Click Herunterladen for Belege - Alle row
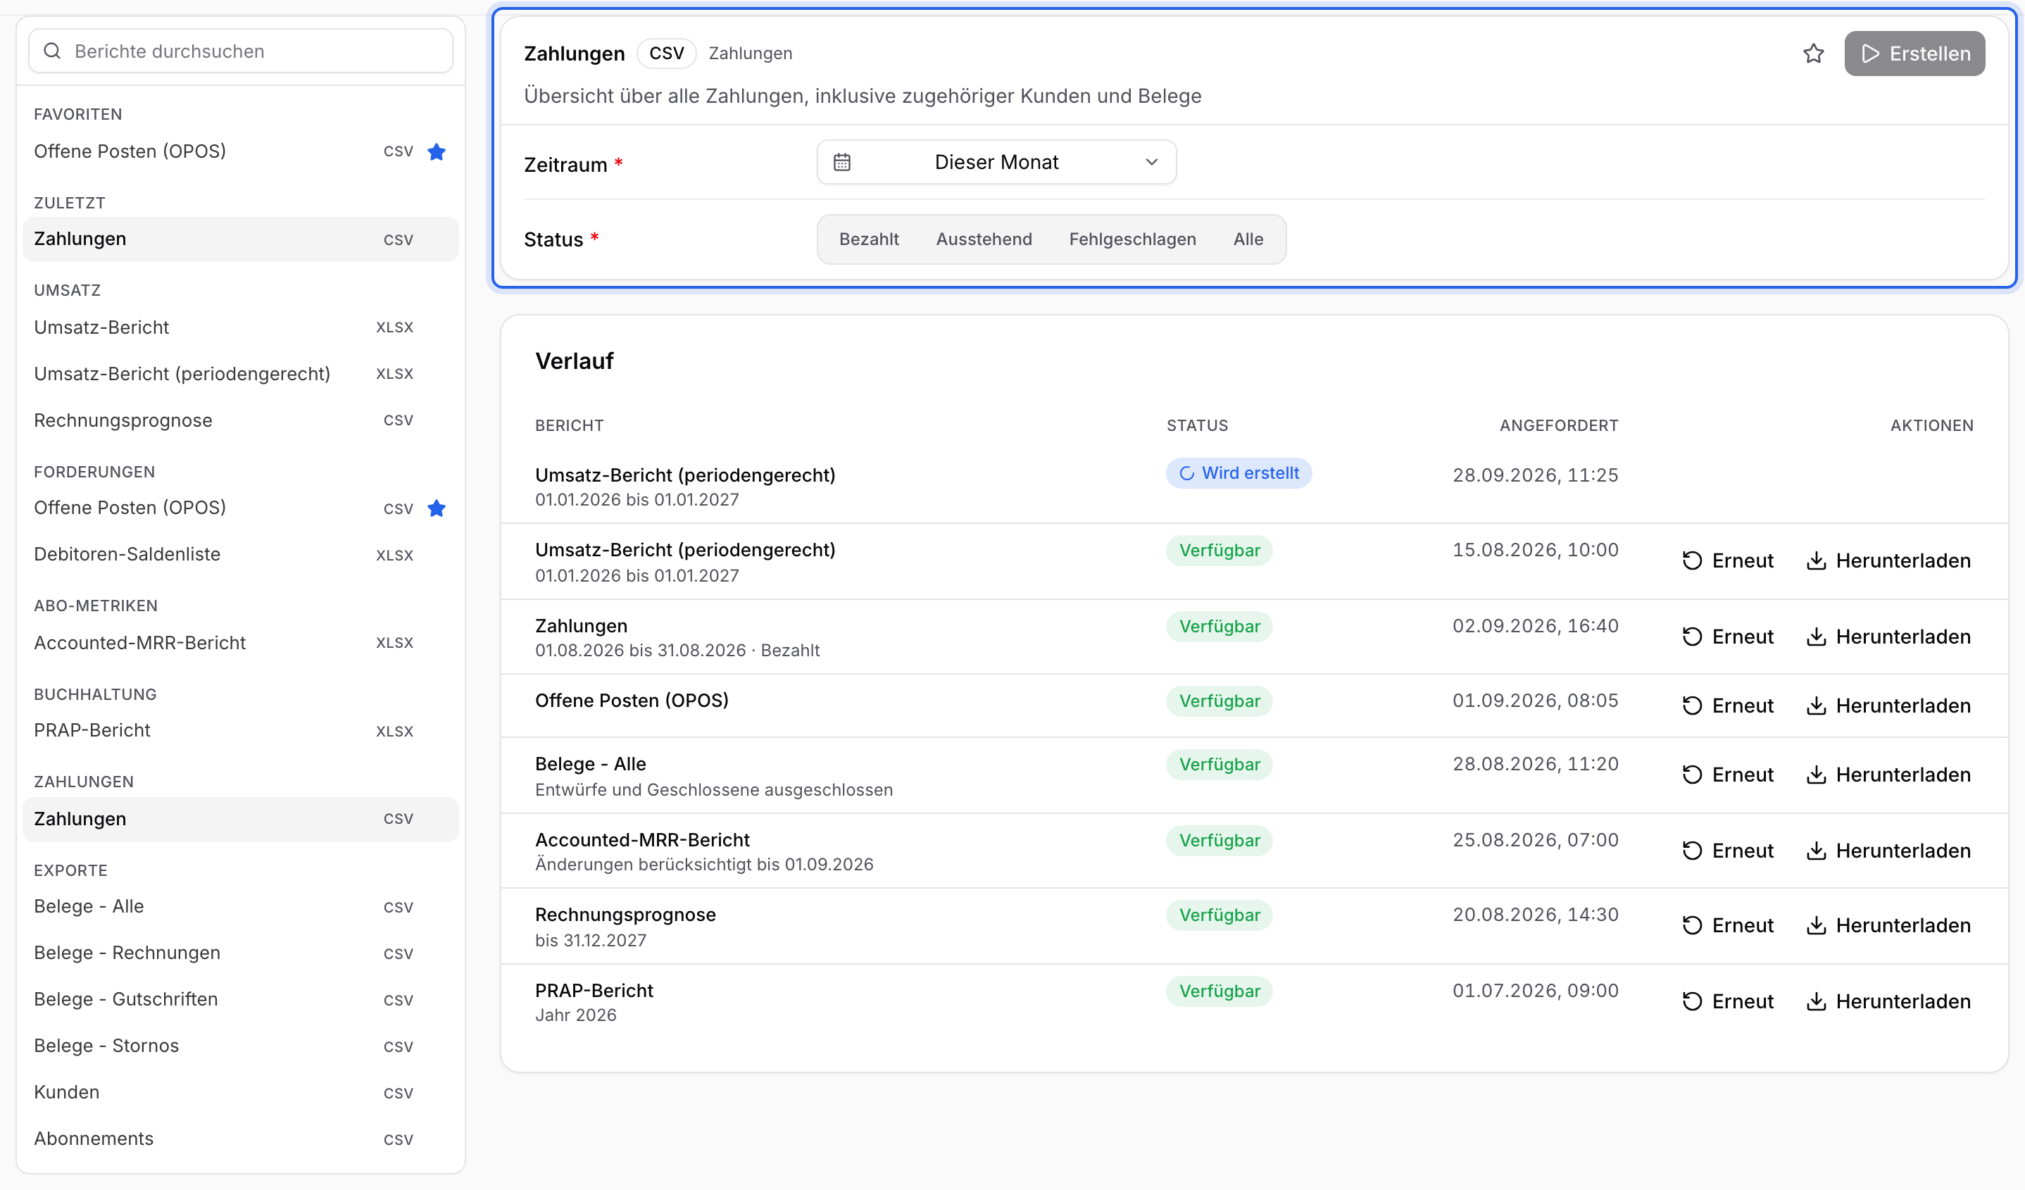This screenshot has width=2025, height=1190. coord(1888,775)
